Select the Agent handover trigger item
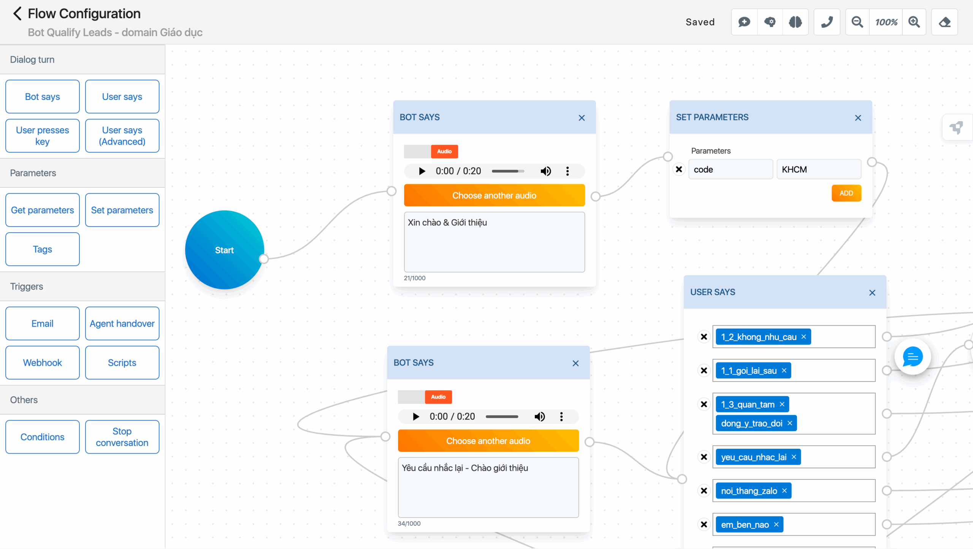The width and height of the screenshot is (973, 549). click(x=122, y=324)
